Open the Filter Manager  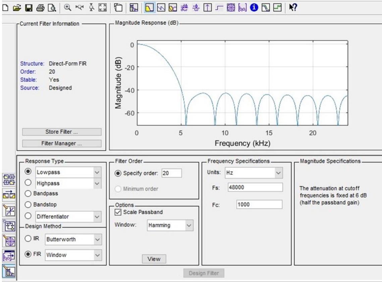click(x=62, y=144)
